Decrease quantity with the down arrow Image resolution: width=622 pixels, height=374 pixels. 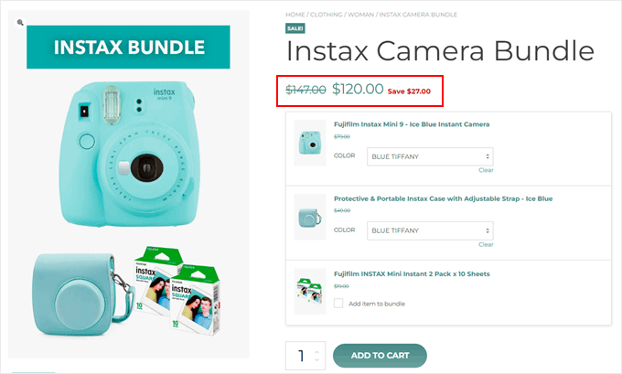317,361
